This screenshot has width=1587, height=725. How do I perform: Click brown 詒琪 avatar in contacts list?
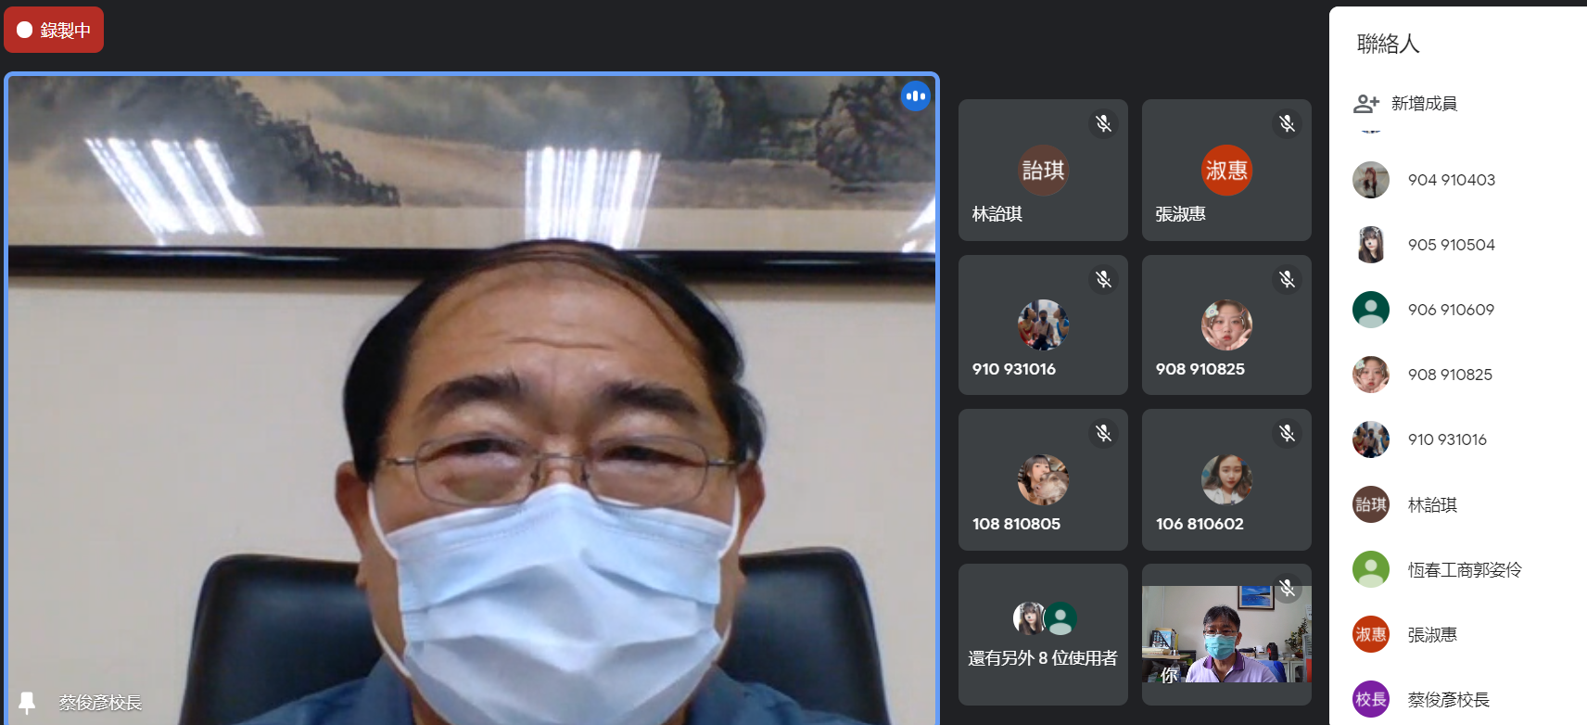(1371, 504)
